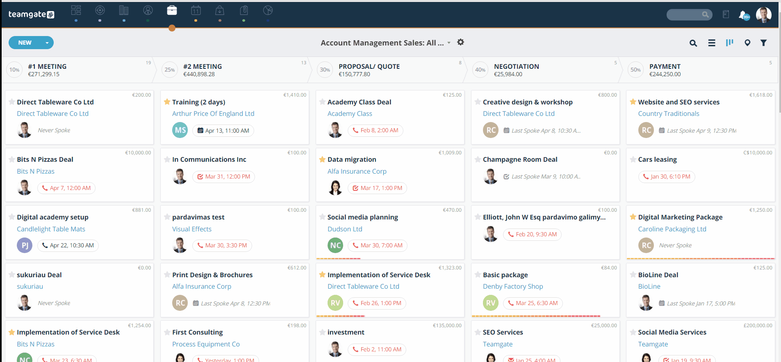This screenshot has width=781, height=362.
Task: Toggle the star on Digital Marketing Package
Action: [x=633, y=217]
